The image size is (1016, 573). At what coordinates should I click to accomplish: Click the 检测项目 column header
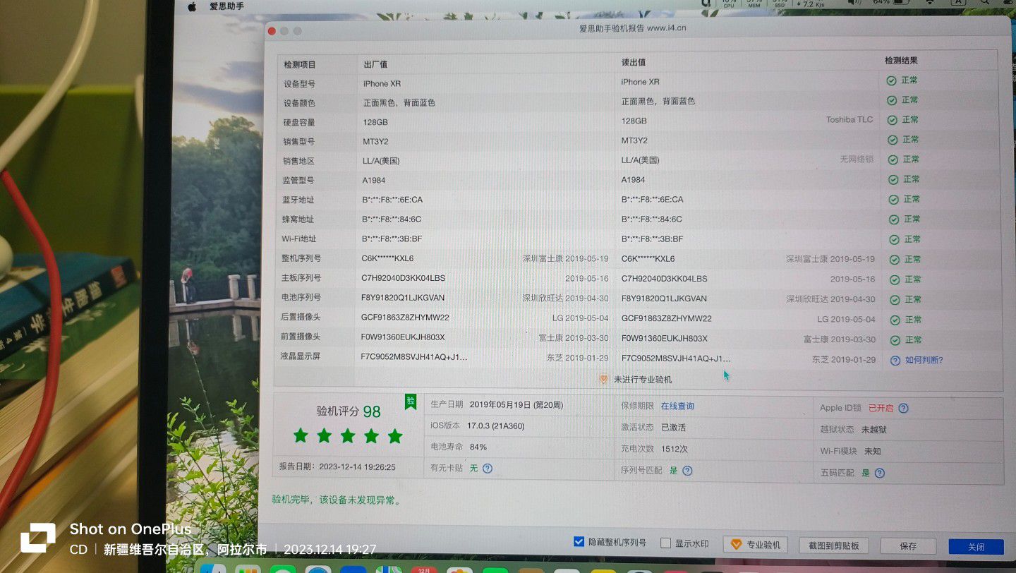300,64
